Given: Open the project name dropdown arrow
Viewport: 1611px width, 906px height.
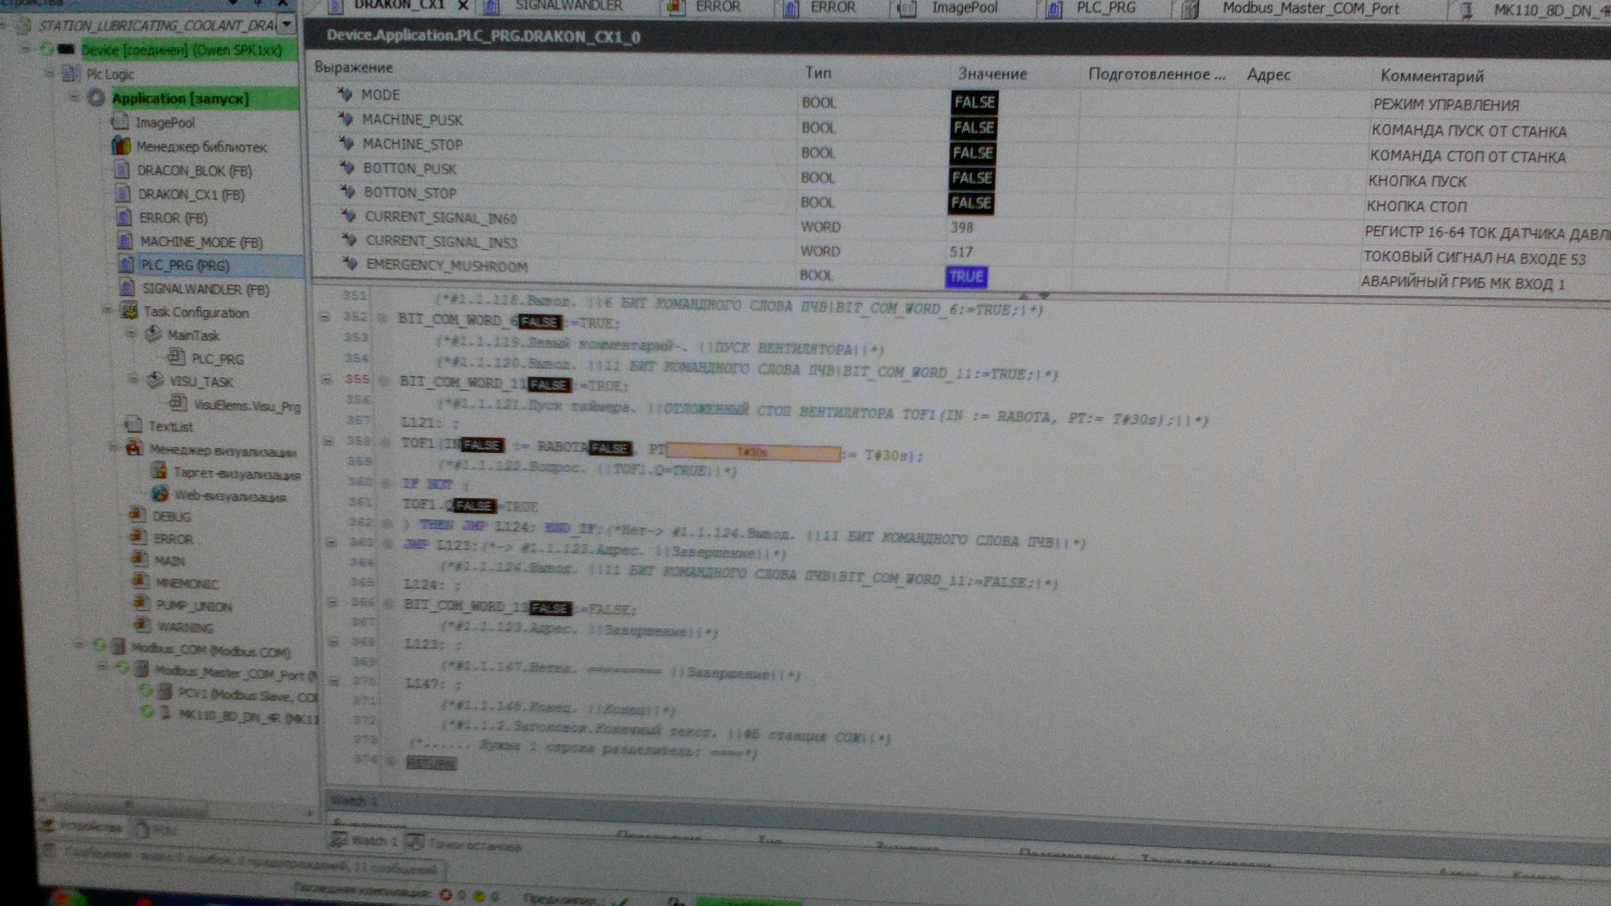Looking at the screenshot, I should tap(287, 25).
